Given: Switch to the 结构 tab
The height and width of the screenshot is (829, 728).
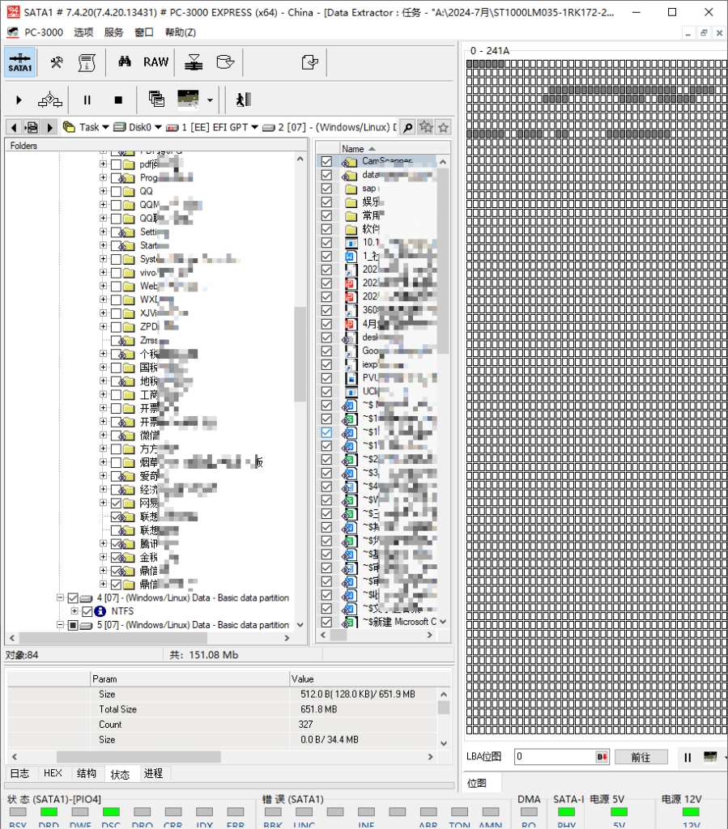Looking at the screenshot, I should point(86,773).
